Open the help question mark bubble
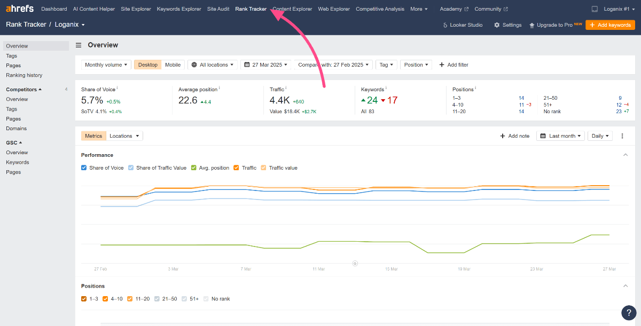This screenshot has height=326, width=641. [x=629, y=313]
